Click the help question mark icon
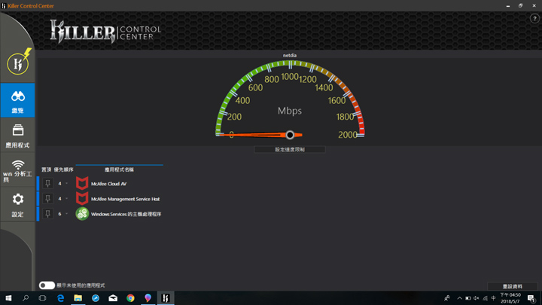The width and height of the screenshot is (542, 305). pyautogui.click(x=534, y=19)
